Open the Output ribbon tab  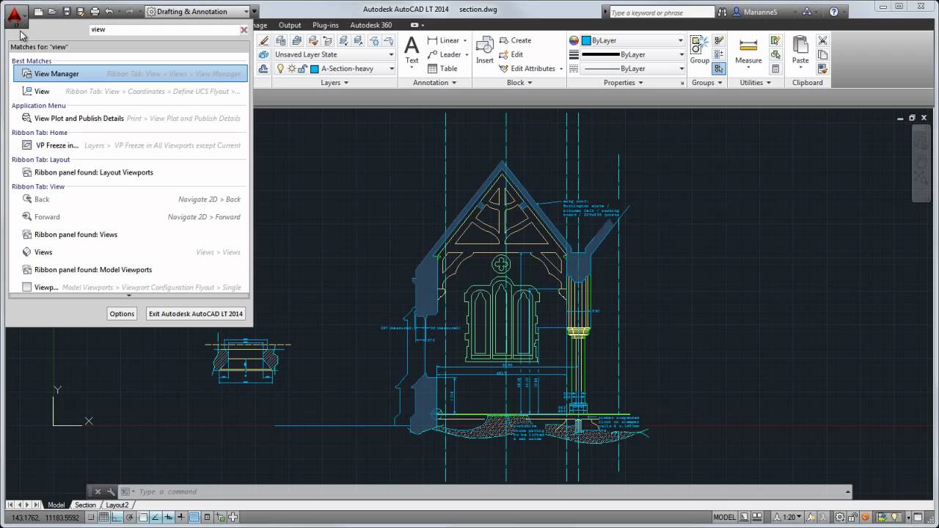click(289, 25)
